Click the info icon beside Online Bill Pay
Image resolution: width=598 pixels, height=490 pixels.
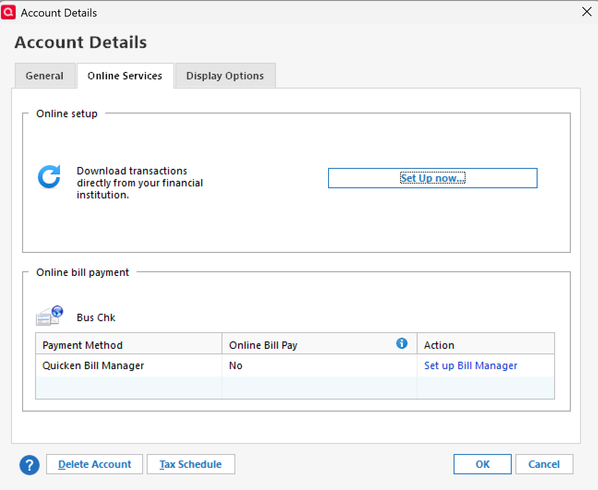401,343
